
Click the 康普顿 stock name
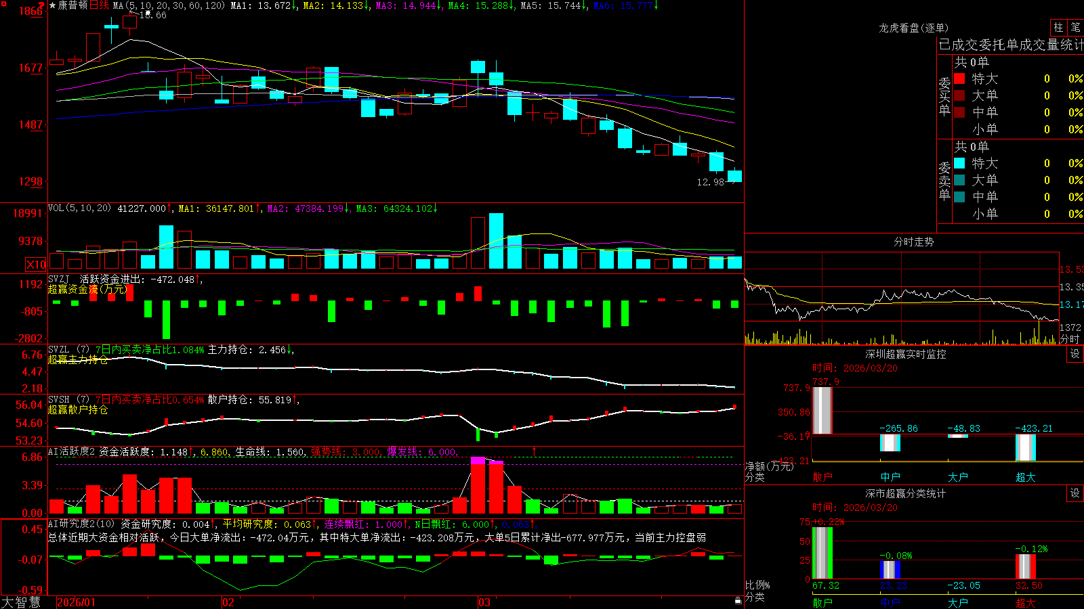[73, 5]
